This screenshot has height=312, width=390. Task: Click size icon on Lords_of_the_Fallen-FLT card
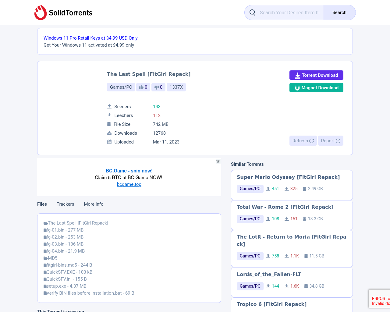click(x=306, y=286)
